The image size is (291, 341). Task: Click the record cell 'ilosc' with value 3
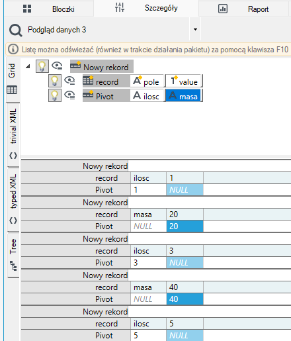148,251
